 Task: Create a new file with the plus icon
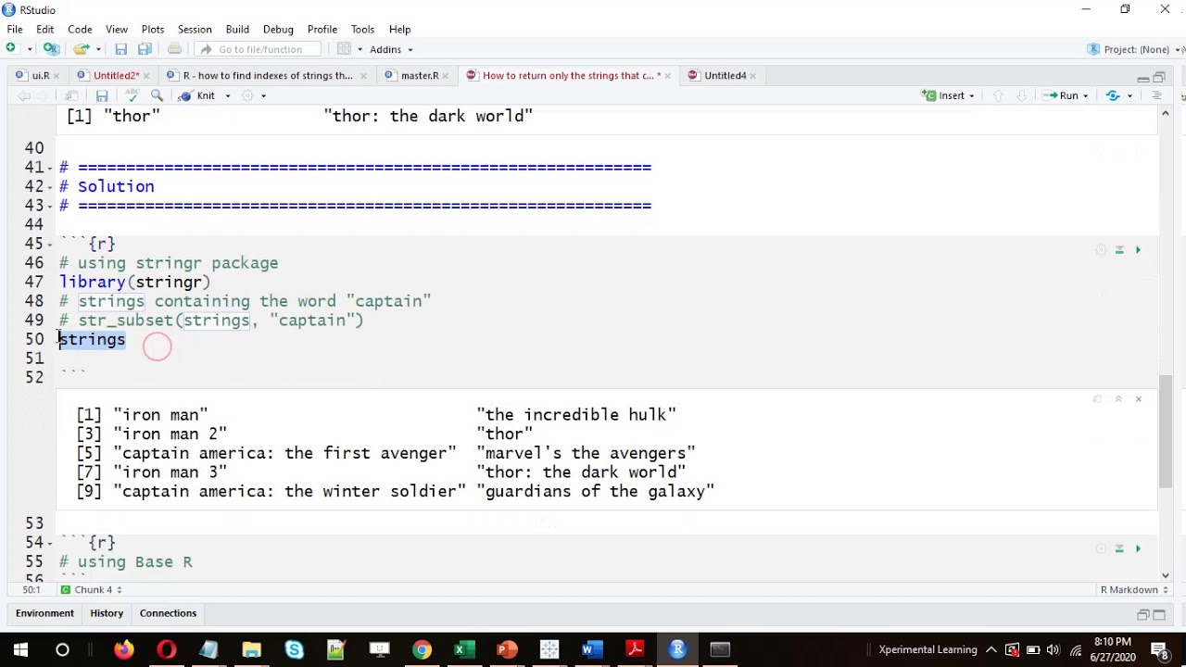point(11,49)
